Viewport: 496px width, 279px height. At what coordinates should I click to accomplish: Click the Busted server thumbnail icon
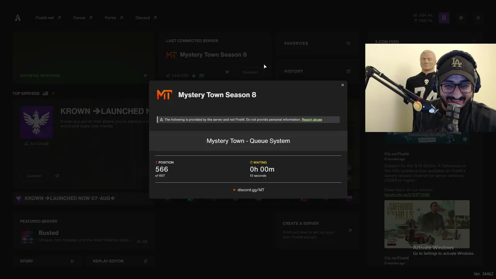(28, 236)
